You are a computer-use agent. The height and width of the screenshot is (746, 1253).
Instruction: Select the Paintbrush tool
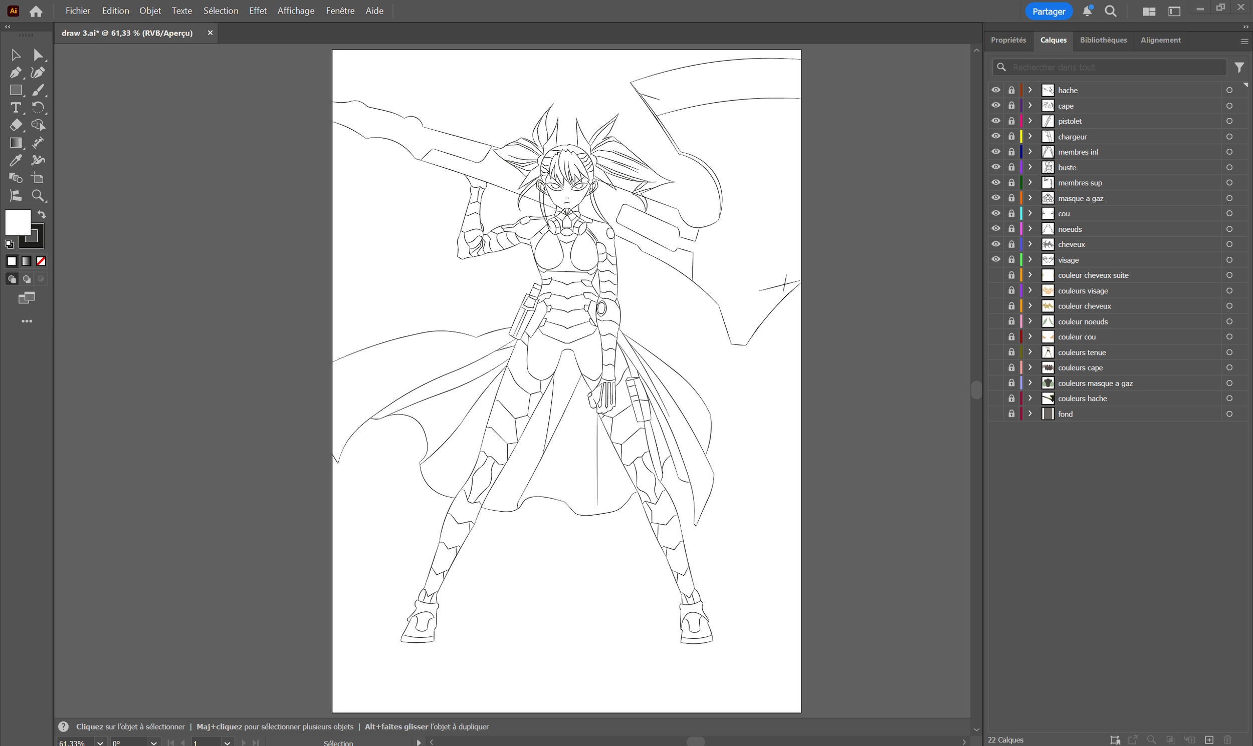pos(38,90)
